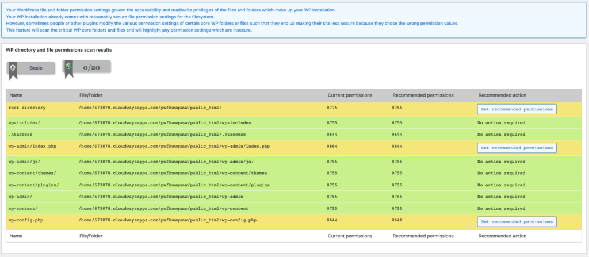
Task: Select the wp-content/ name cell
Action: pos(22,208)
